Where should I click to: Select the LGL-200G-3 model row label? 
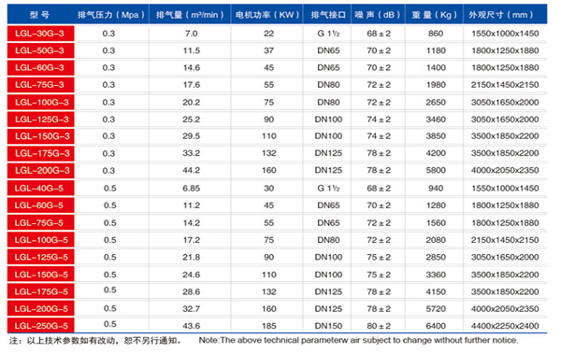41,170
